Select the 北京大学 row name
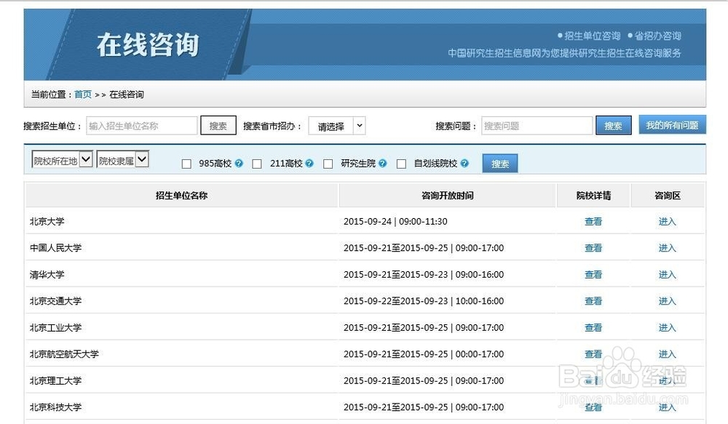Screen dimensions: 728x424 [x=47, y=222]
